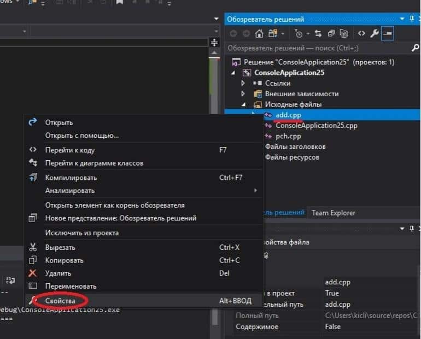Expand the Ссылки node
This screenshot has width=421, height=339.
click(x=243, y=83)
